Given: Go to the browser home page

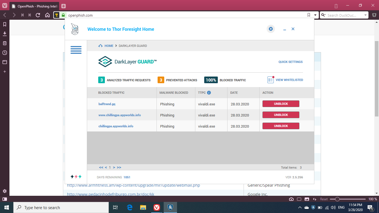Looking at the screenshot, I should point(47,15).
